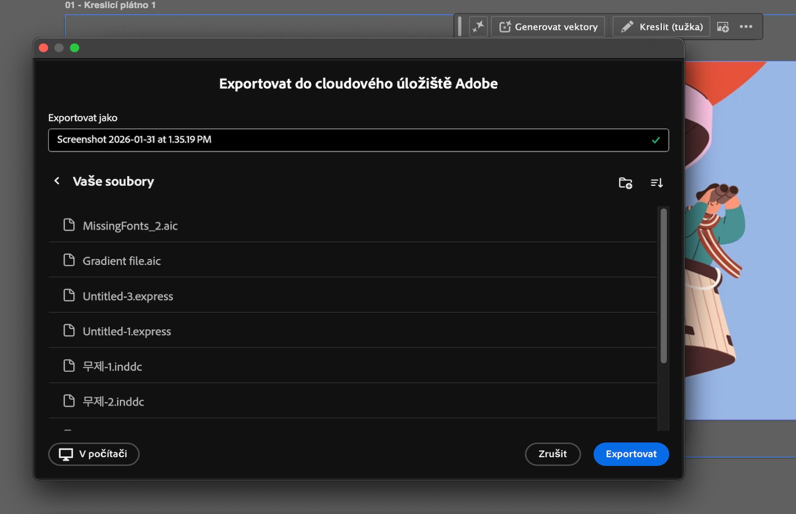Click the Exportovat button
Viewport: 796px width, 514px height.
click(631, 454)
